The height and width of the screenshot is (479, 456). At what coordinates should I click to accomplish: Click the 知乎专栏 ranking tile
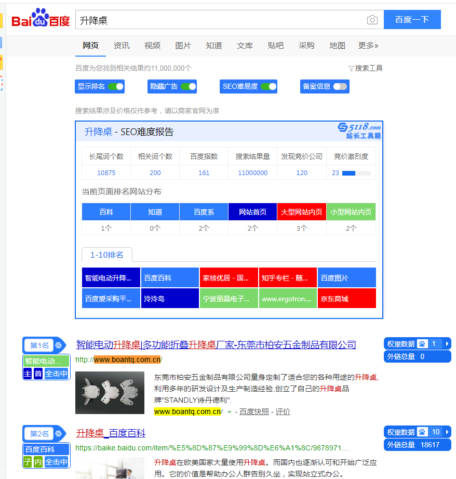tap(288, 278)
